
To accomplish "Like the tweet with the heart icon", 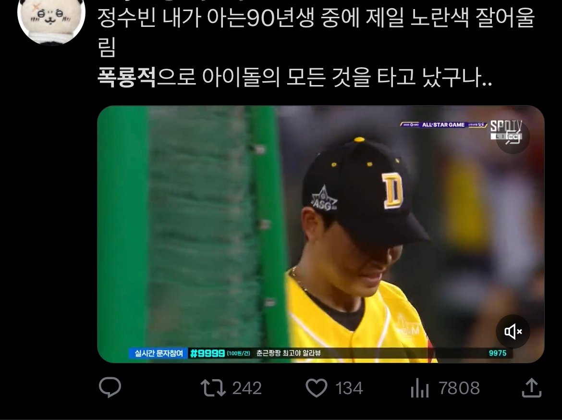I will coord(317,388).
